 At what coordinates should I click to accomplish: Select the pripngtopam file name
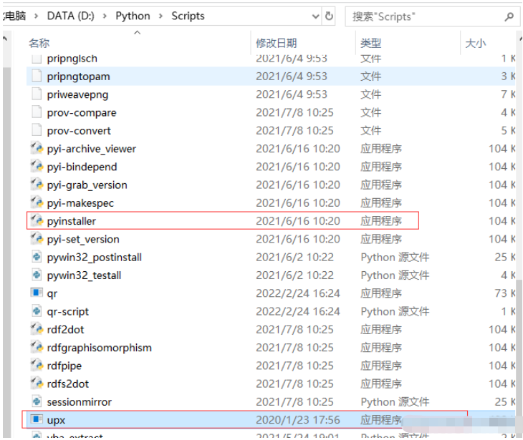click(x=78, y=77)
